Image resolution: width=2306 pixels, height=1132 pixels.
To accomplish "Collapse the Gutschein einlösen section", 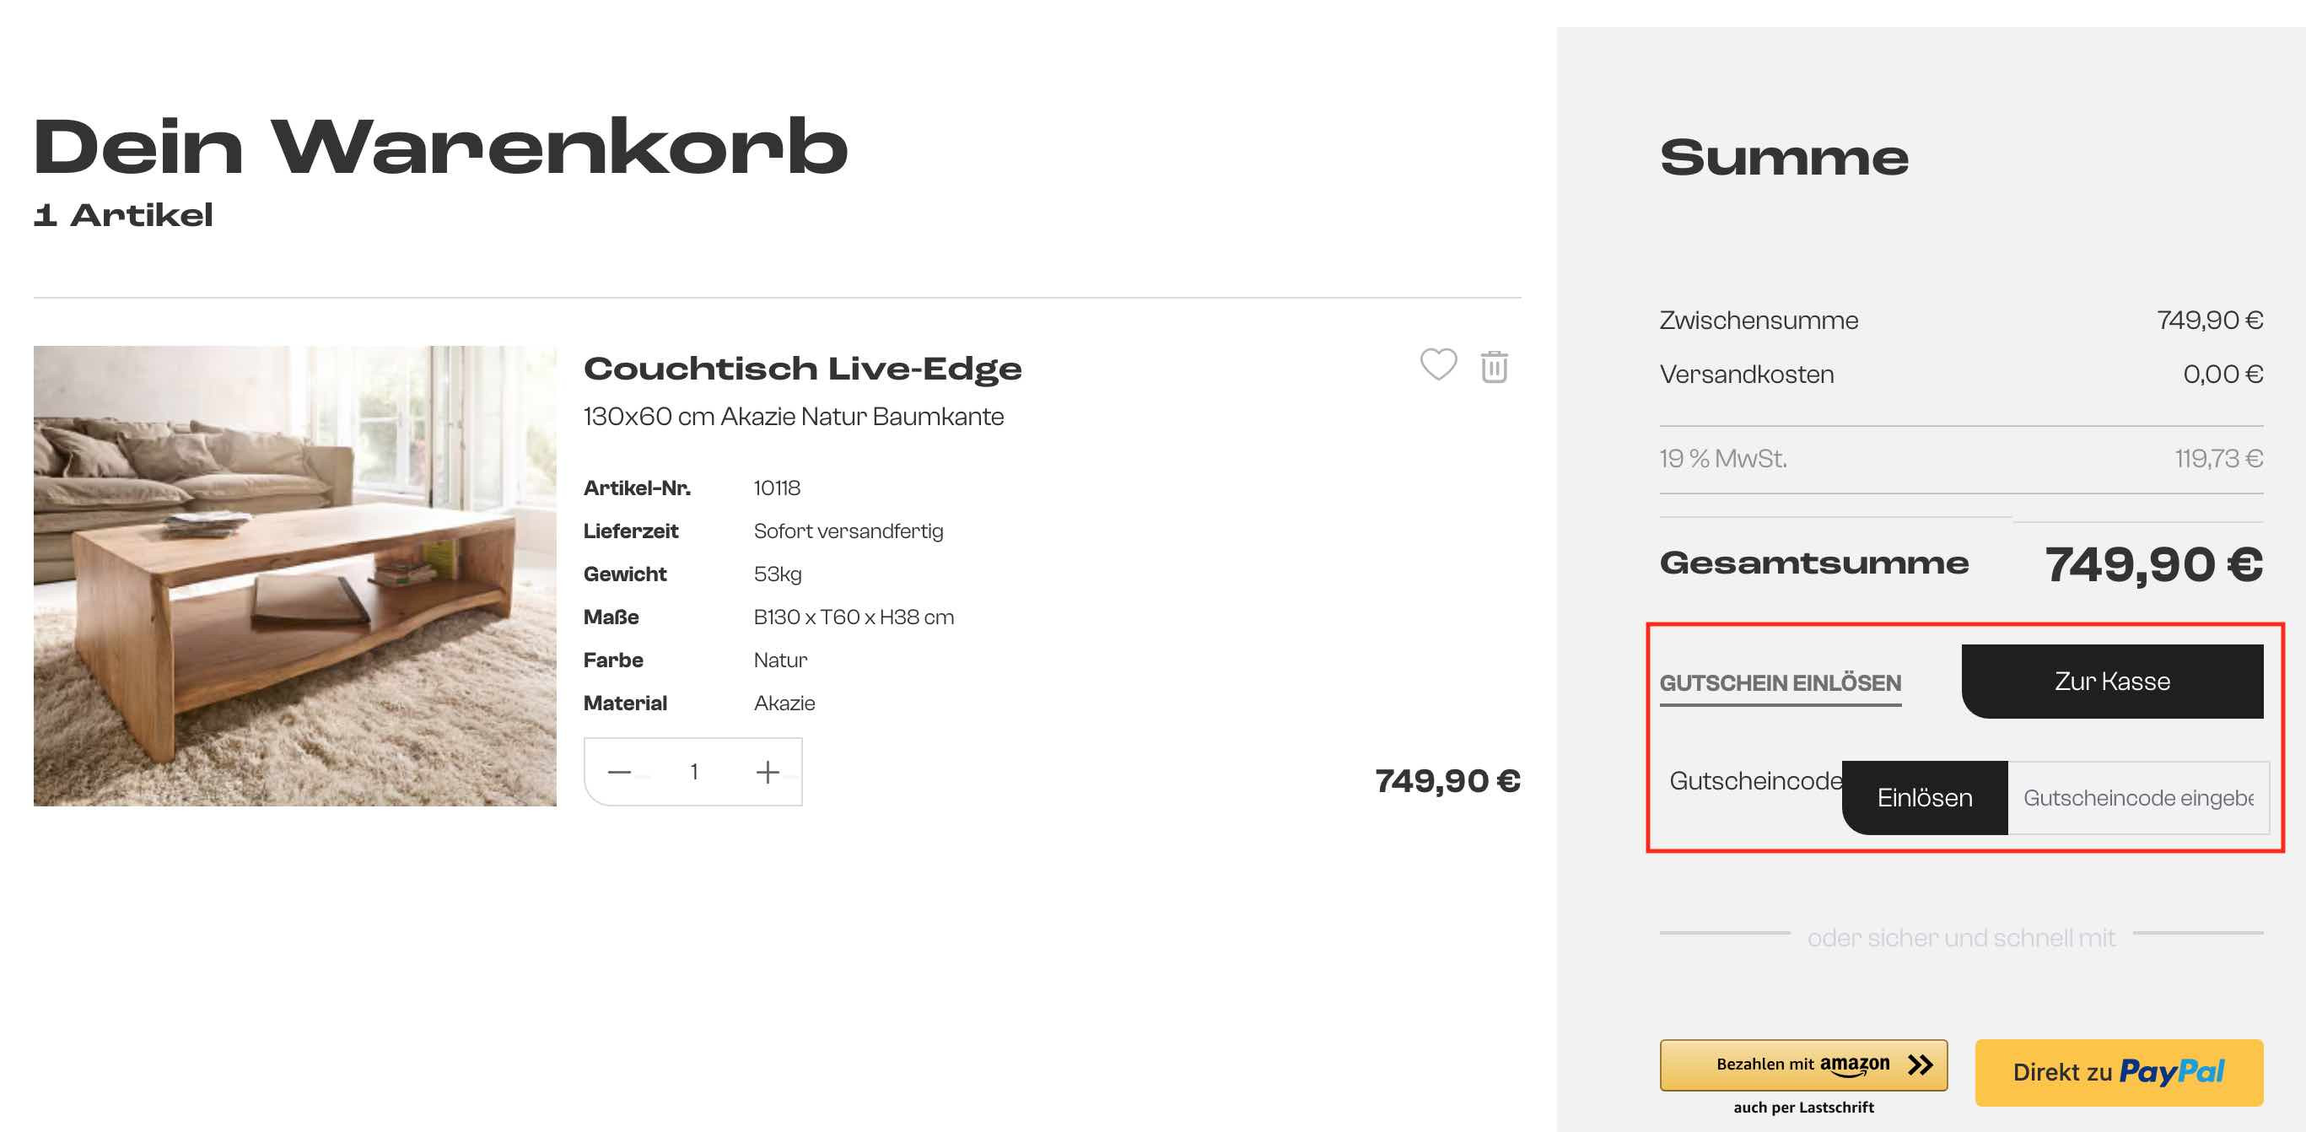I will point(1780,683).
